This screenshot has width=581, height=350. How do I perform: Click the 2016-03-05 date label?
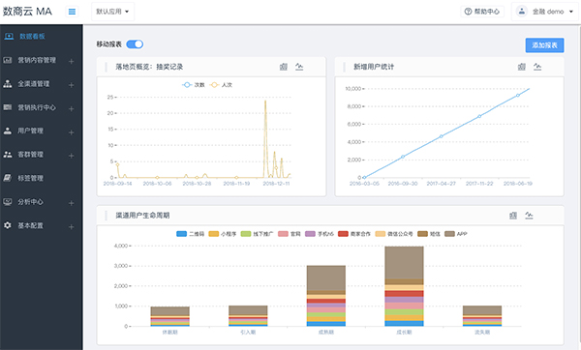tap(364, 184)
